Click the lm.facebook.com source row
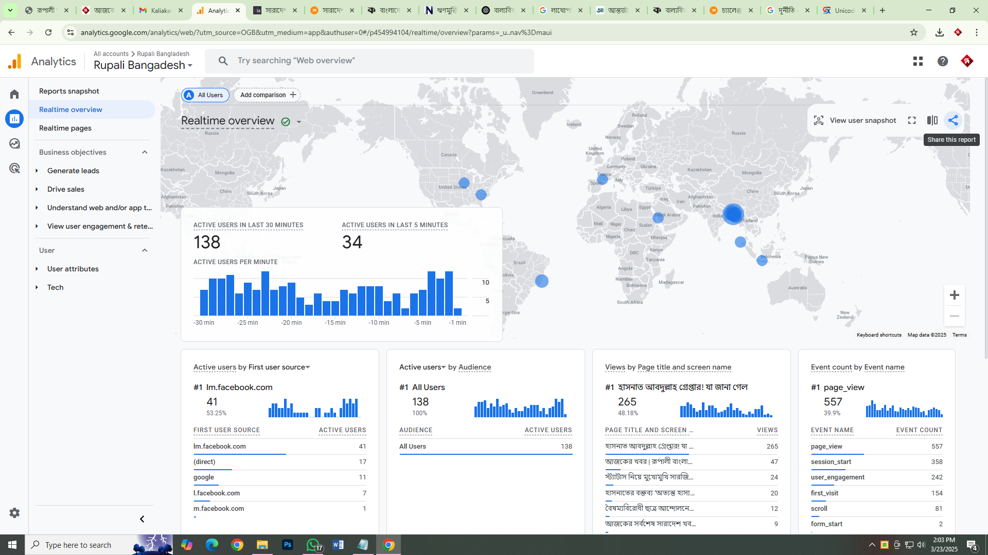The width and height of the screenshot is (988, 555). tap(279, 447)
